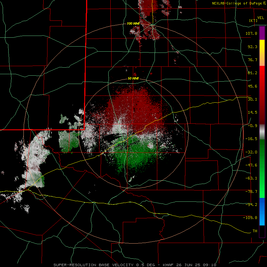267x267 pixels.
Task: Click the [KT] units label
Action: pyautogui.click(x=253, y=20)
